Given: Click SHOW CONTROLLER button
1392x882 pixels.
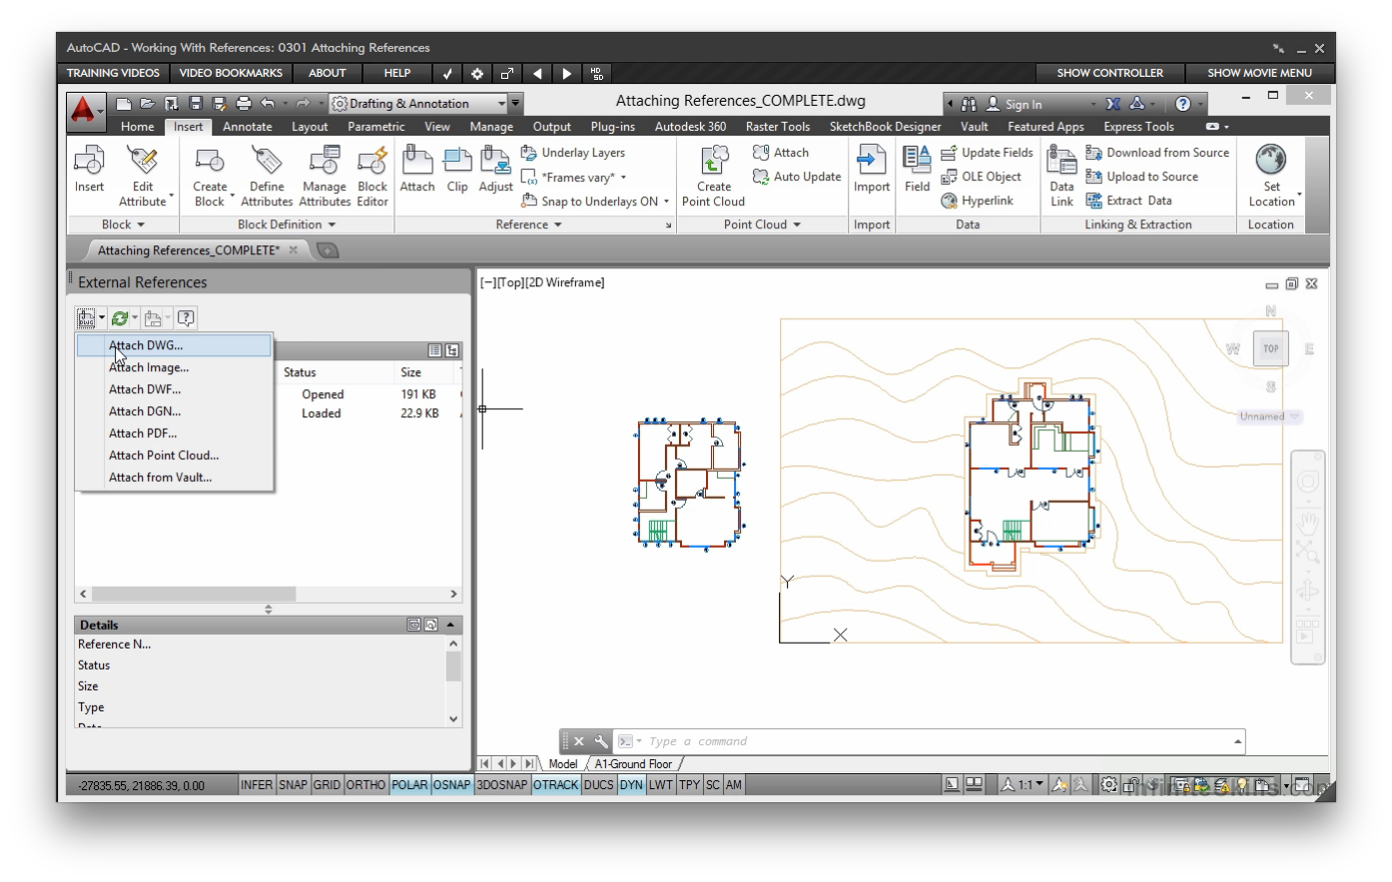Looking at the screenshot, I should [x=1109, y=73].
